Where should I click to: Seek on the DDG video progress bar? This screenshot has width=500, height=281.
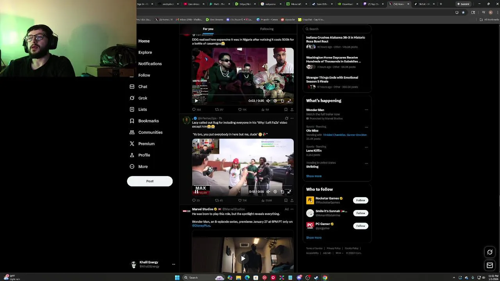coord(243,95)
